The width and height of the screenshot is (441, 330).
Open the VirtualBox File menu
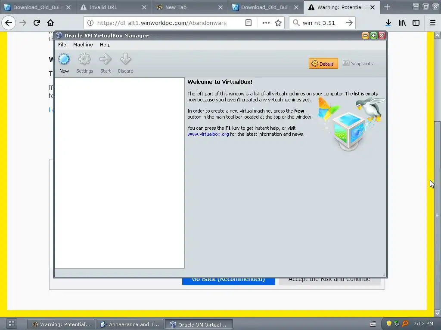point(62,45)
